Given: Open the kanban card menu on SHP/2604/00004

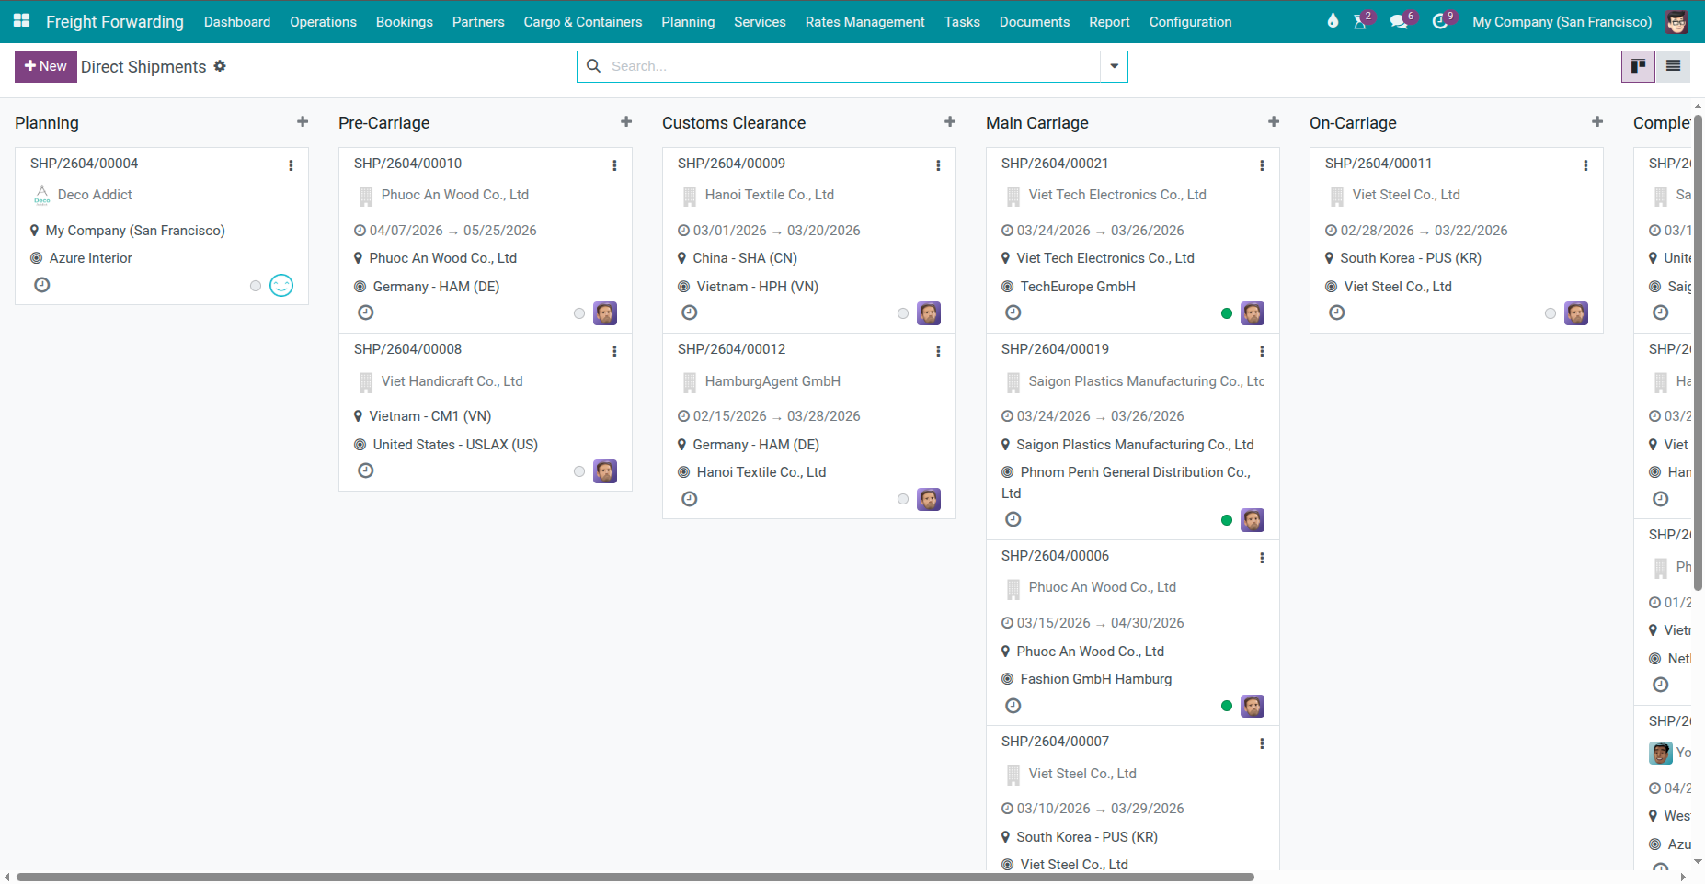Looking at the screenshot, I should (292, 165).
